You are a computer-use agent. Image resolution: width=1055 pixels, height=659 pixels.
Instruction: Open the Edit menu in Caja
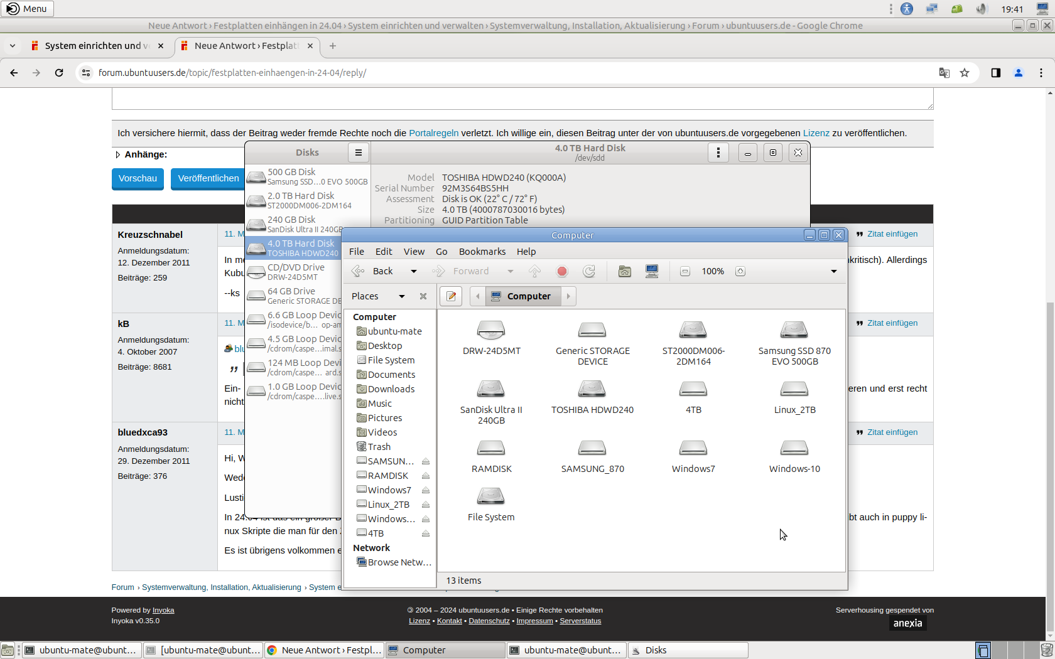click(x=384, y=252)
